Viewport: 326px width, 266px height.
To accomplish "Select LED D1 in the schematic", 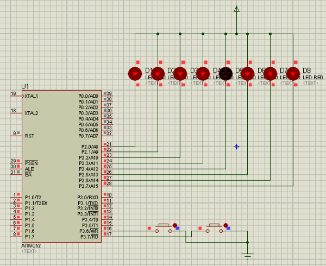I will coord(135,73).
